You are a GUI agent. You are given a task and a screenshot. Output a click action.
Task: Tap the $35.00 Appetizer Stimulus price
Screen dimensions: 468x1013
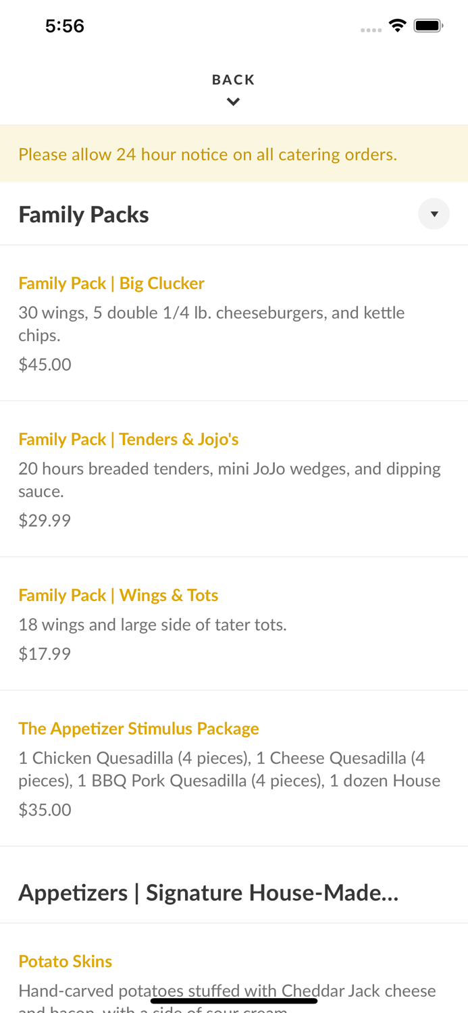(45, 810)
